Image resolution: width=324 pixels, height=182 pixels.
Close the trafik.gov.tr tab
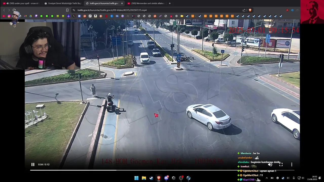point(122,3)
